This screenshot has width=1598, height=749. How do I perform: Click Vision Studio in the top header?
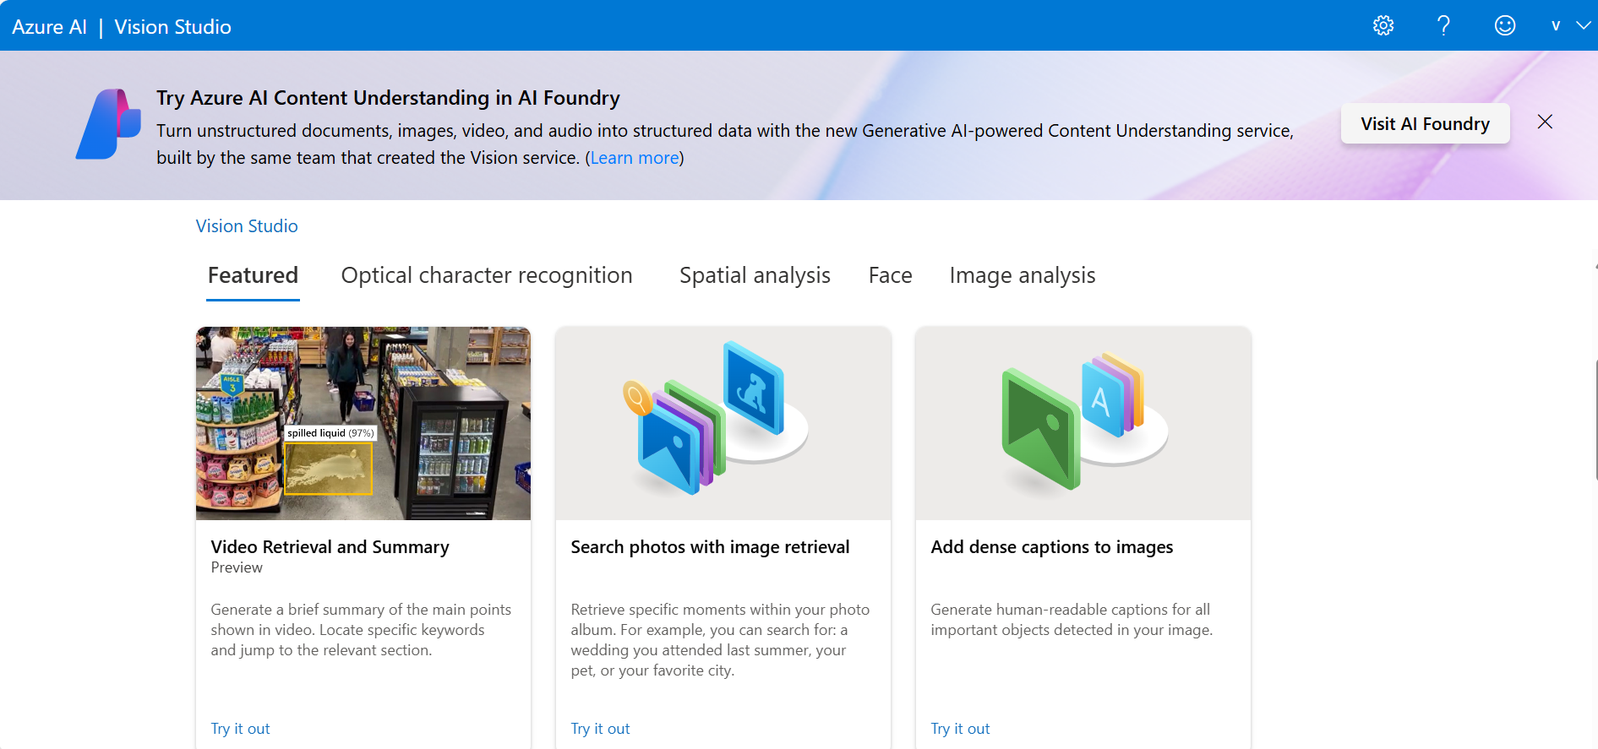click(x=172, y=27)
